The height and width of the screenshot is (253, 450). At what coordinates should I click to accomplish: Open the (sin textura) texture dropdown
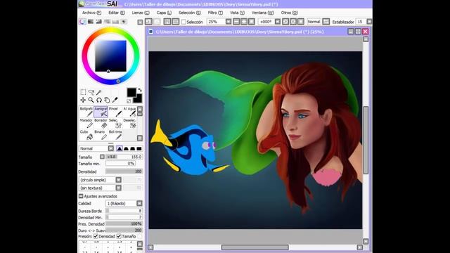[x=119, y=188]
